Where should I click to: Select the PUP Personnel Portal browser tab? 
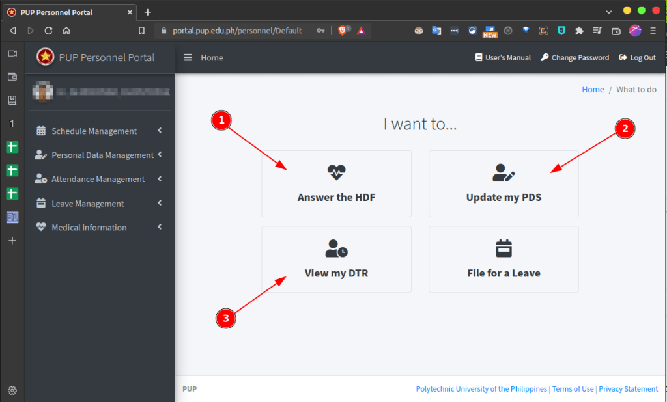(65, 12)
